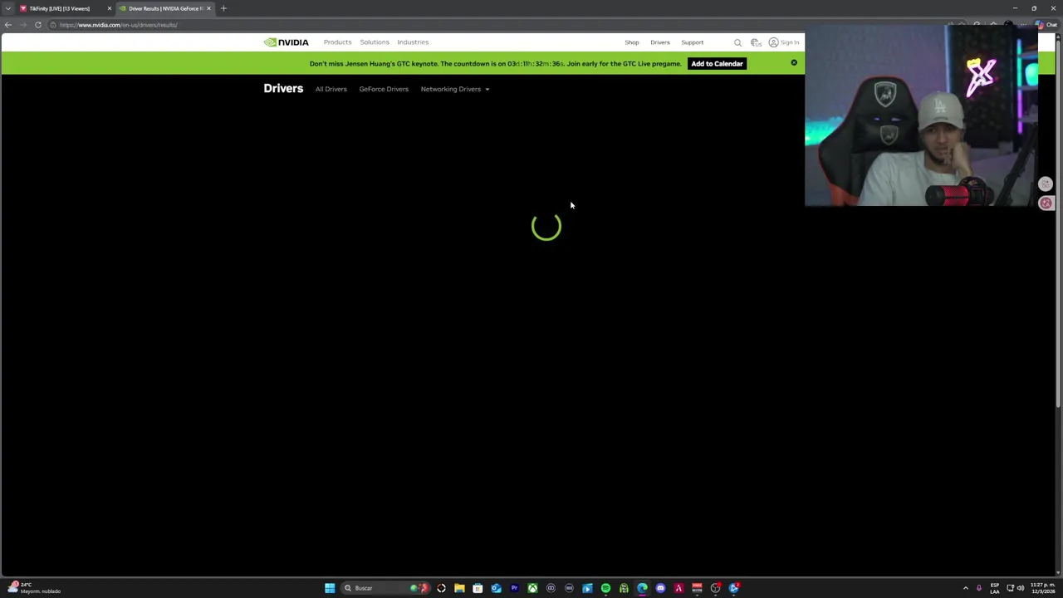The width and height of the screenshot is (1063, 598).
Task: Open the Solutions menu
Action: [375, 42]
